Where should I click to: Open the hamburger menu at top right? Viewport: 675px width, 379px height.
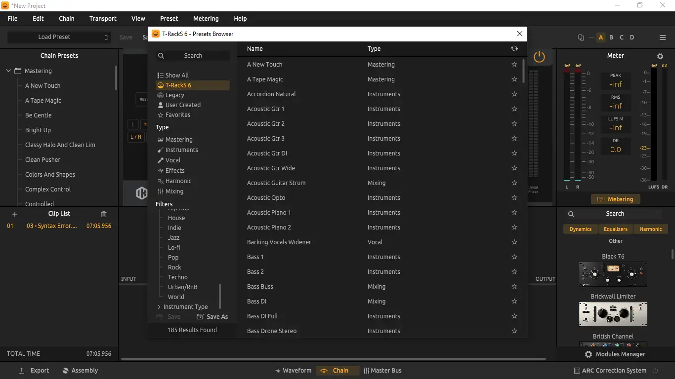663,38
